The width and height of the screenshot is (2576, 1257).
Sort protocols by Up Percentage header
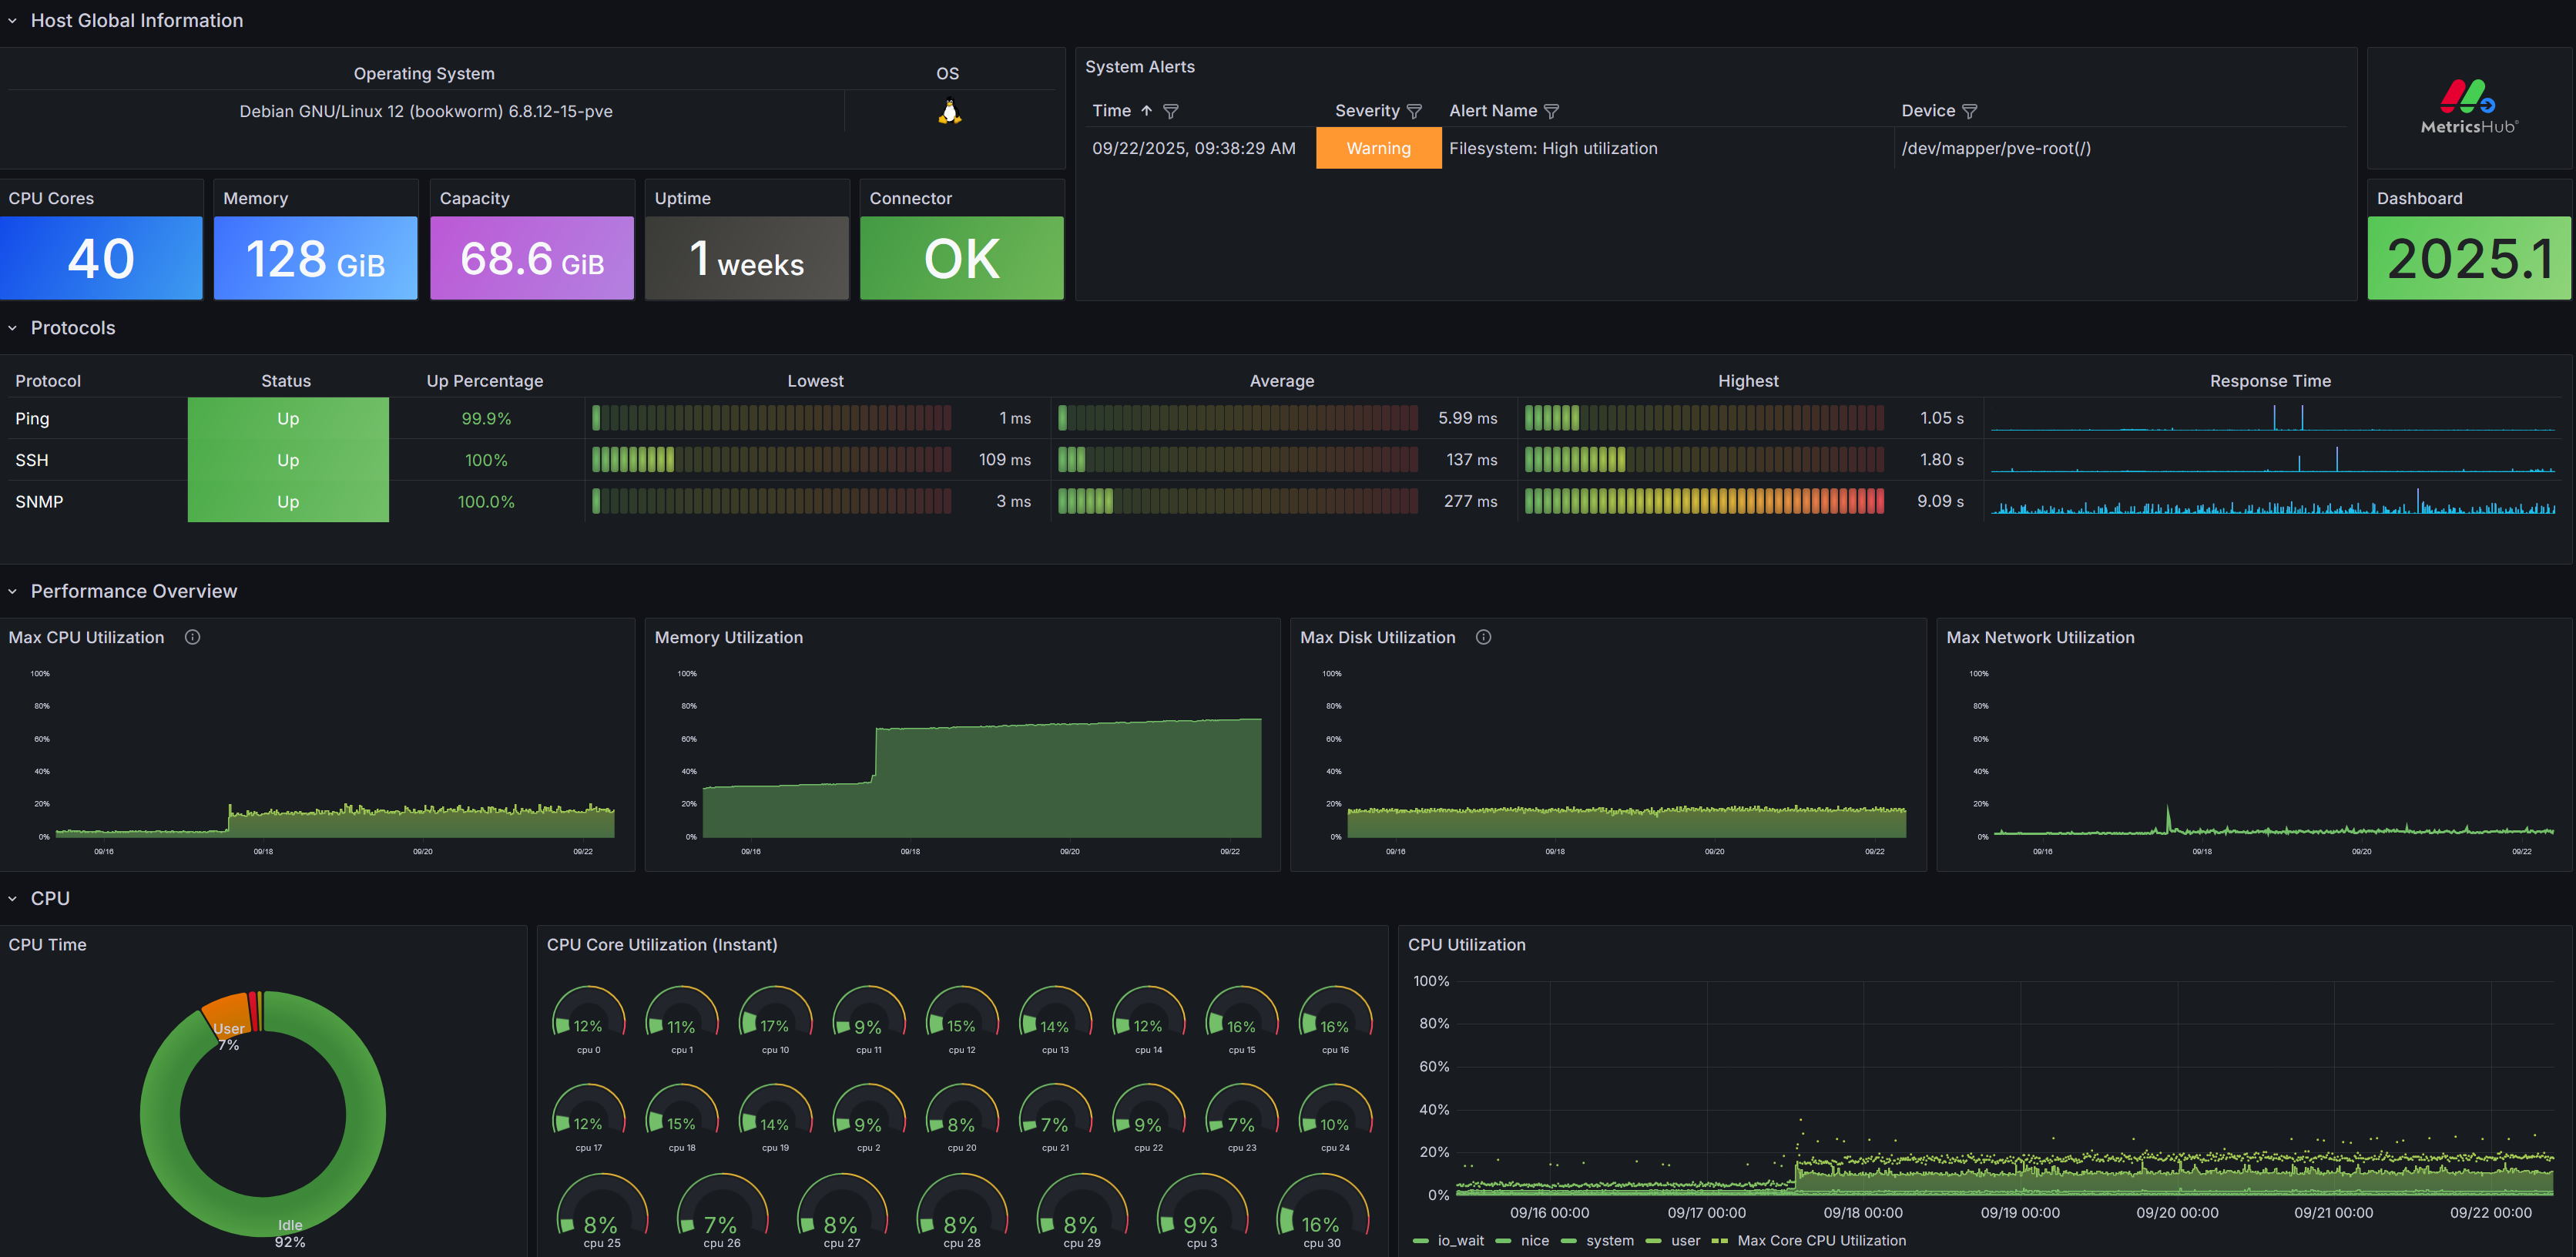coord(485,381)
